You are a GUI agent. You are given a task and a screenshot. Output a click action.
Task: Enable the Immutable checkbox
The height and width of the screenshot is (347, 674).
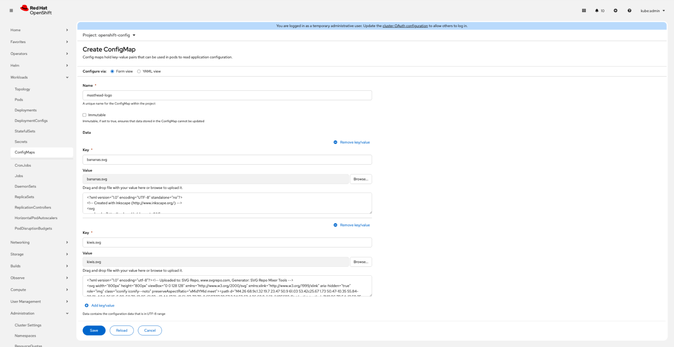(x=85, y=115)
